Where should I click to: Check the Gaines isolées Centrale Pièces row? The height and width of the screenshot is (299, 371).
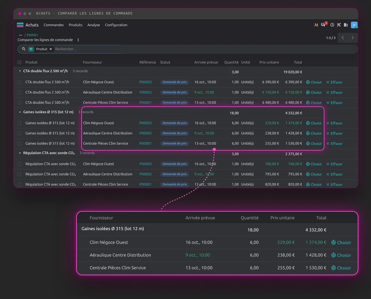click(19, 144)
